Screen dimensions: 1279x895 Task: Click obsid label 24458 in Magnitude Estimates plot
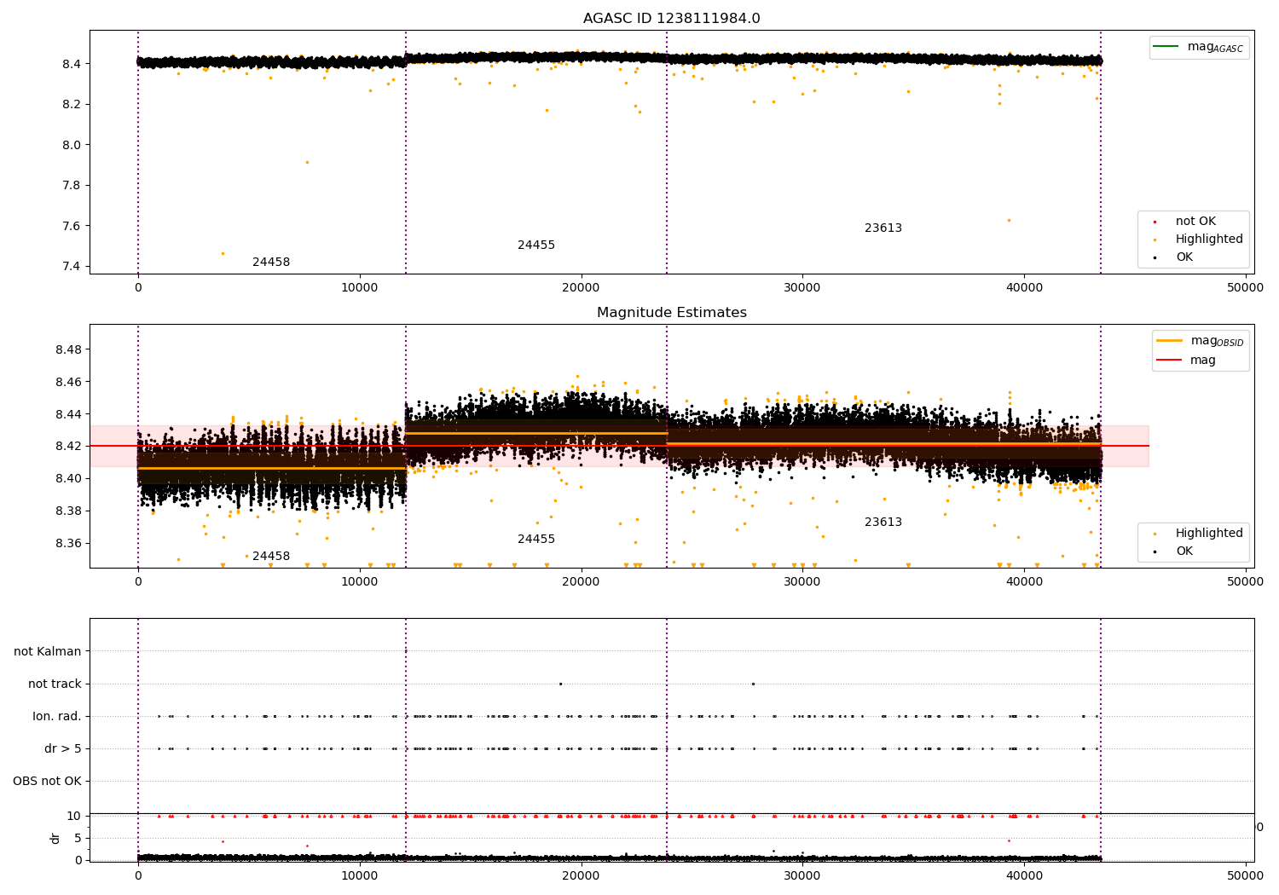(271, 557)
